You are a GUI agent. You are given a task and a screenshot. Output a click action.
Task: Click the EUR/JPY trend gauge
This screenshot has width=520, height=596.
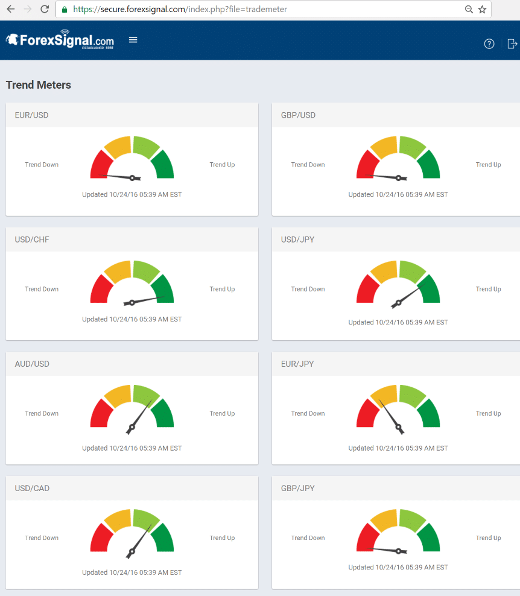(398, 410)
